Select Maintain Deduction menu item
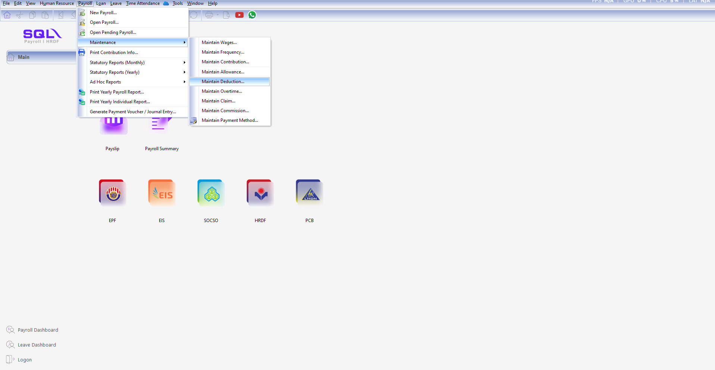715x370 pixels. [x=223, y=82]
